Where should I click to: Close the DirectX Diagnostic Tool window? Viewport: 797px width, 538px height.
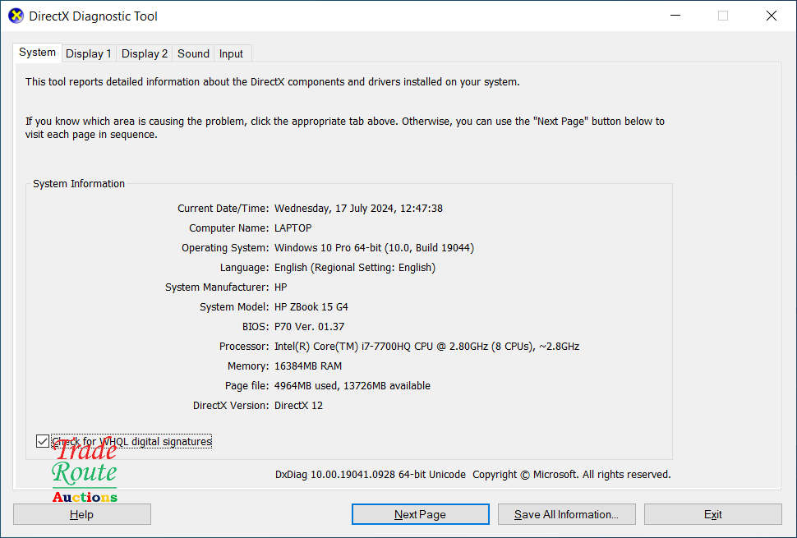point(771,15)
